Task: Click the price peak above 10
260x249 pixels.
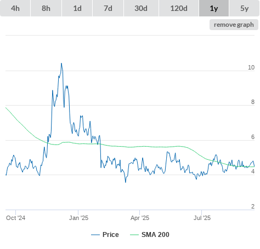Action: 61,63
